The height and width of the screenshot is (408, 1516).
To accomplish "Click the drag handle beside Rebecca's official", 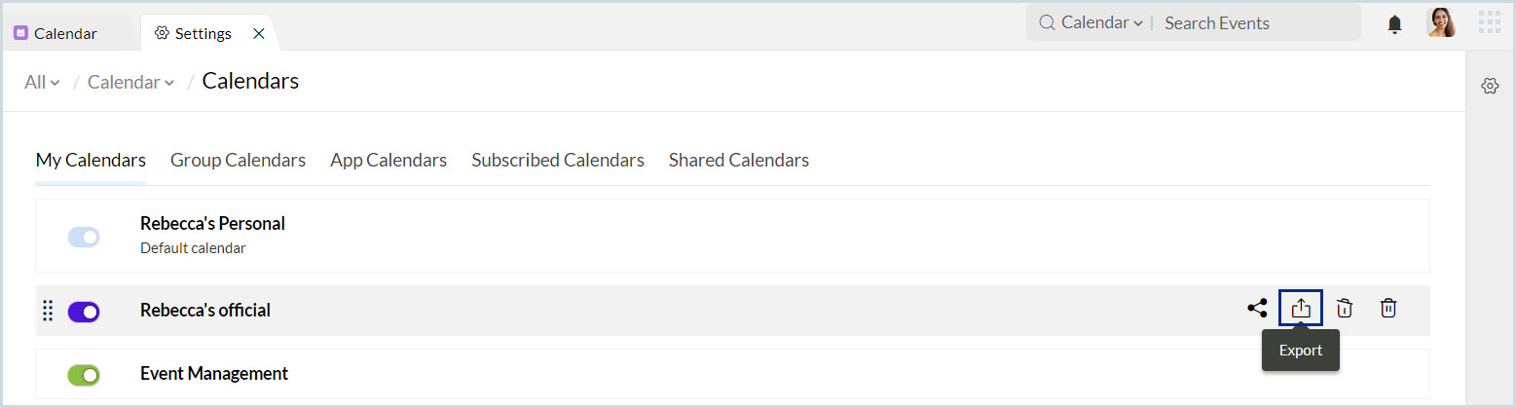I will click(48, 311).
